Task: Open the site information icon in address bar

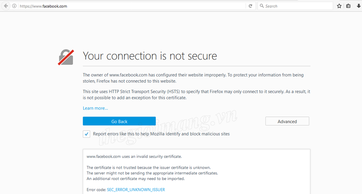Action: click(14, 6)
